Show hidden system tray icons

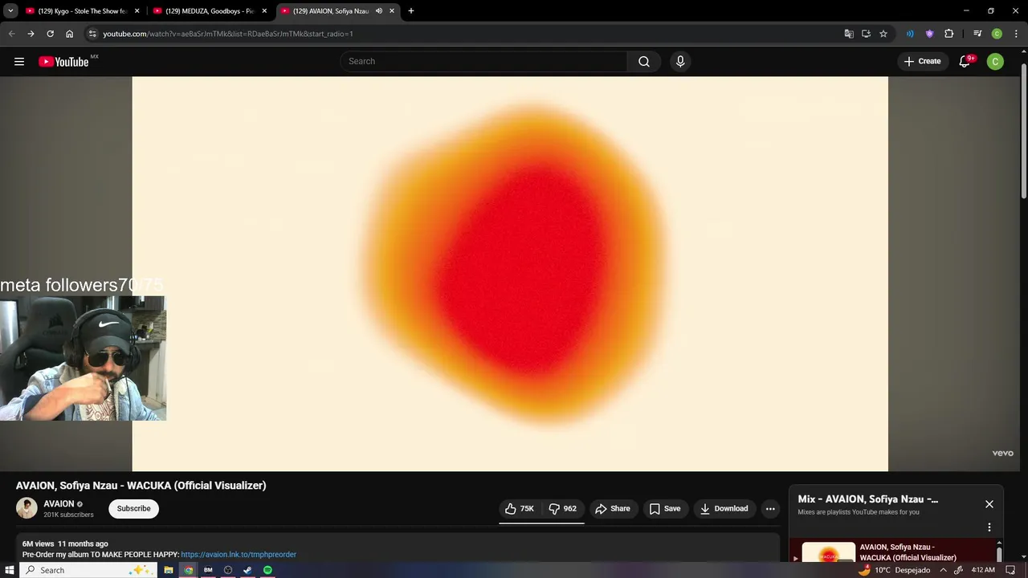click(x=943, y=570)
